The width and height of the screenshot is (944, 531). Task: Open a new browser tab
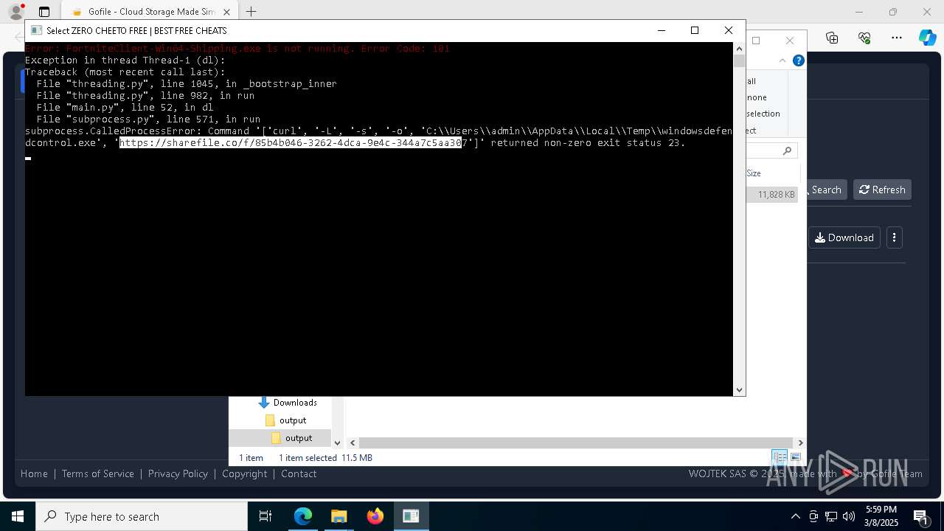click(x=251, y=12)
